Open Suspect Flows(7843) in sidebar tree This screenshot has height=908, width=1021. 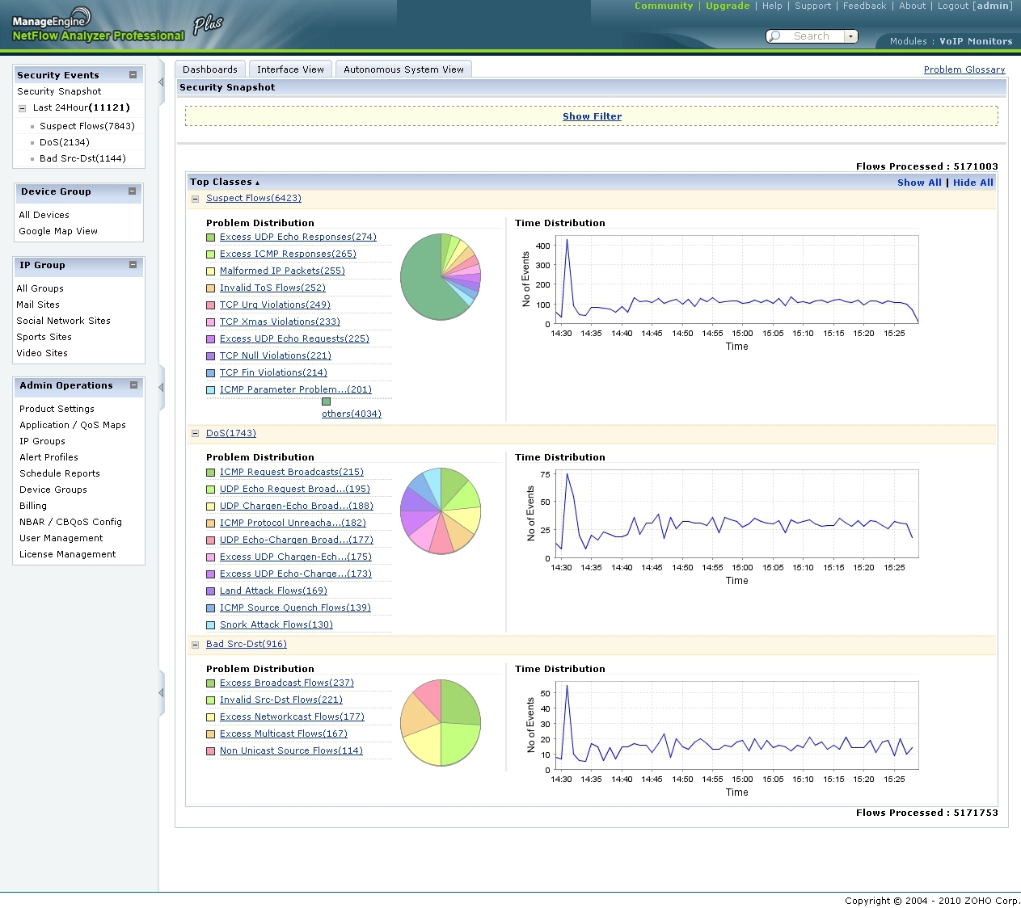87,126
